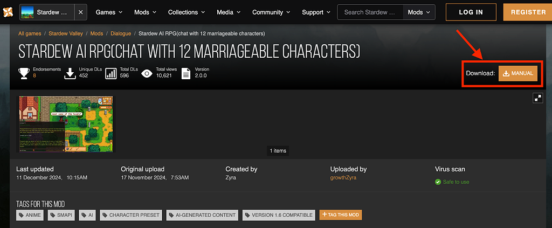Image resolution: width=552 pixels, height=228 pixels.
Task: Open the Community menu
Action: (x=271, y=12)
